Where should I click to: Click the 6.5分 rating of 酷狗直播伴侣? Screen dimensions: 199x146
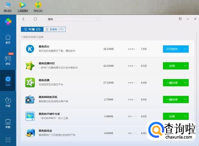click(144, 66)
